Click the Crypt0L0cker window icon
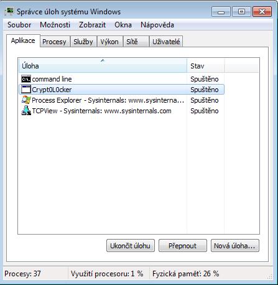This screenshot has width=278, height=285. (x=26, y=90)
